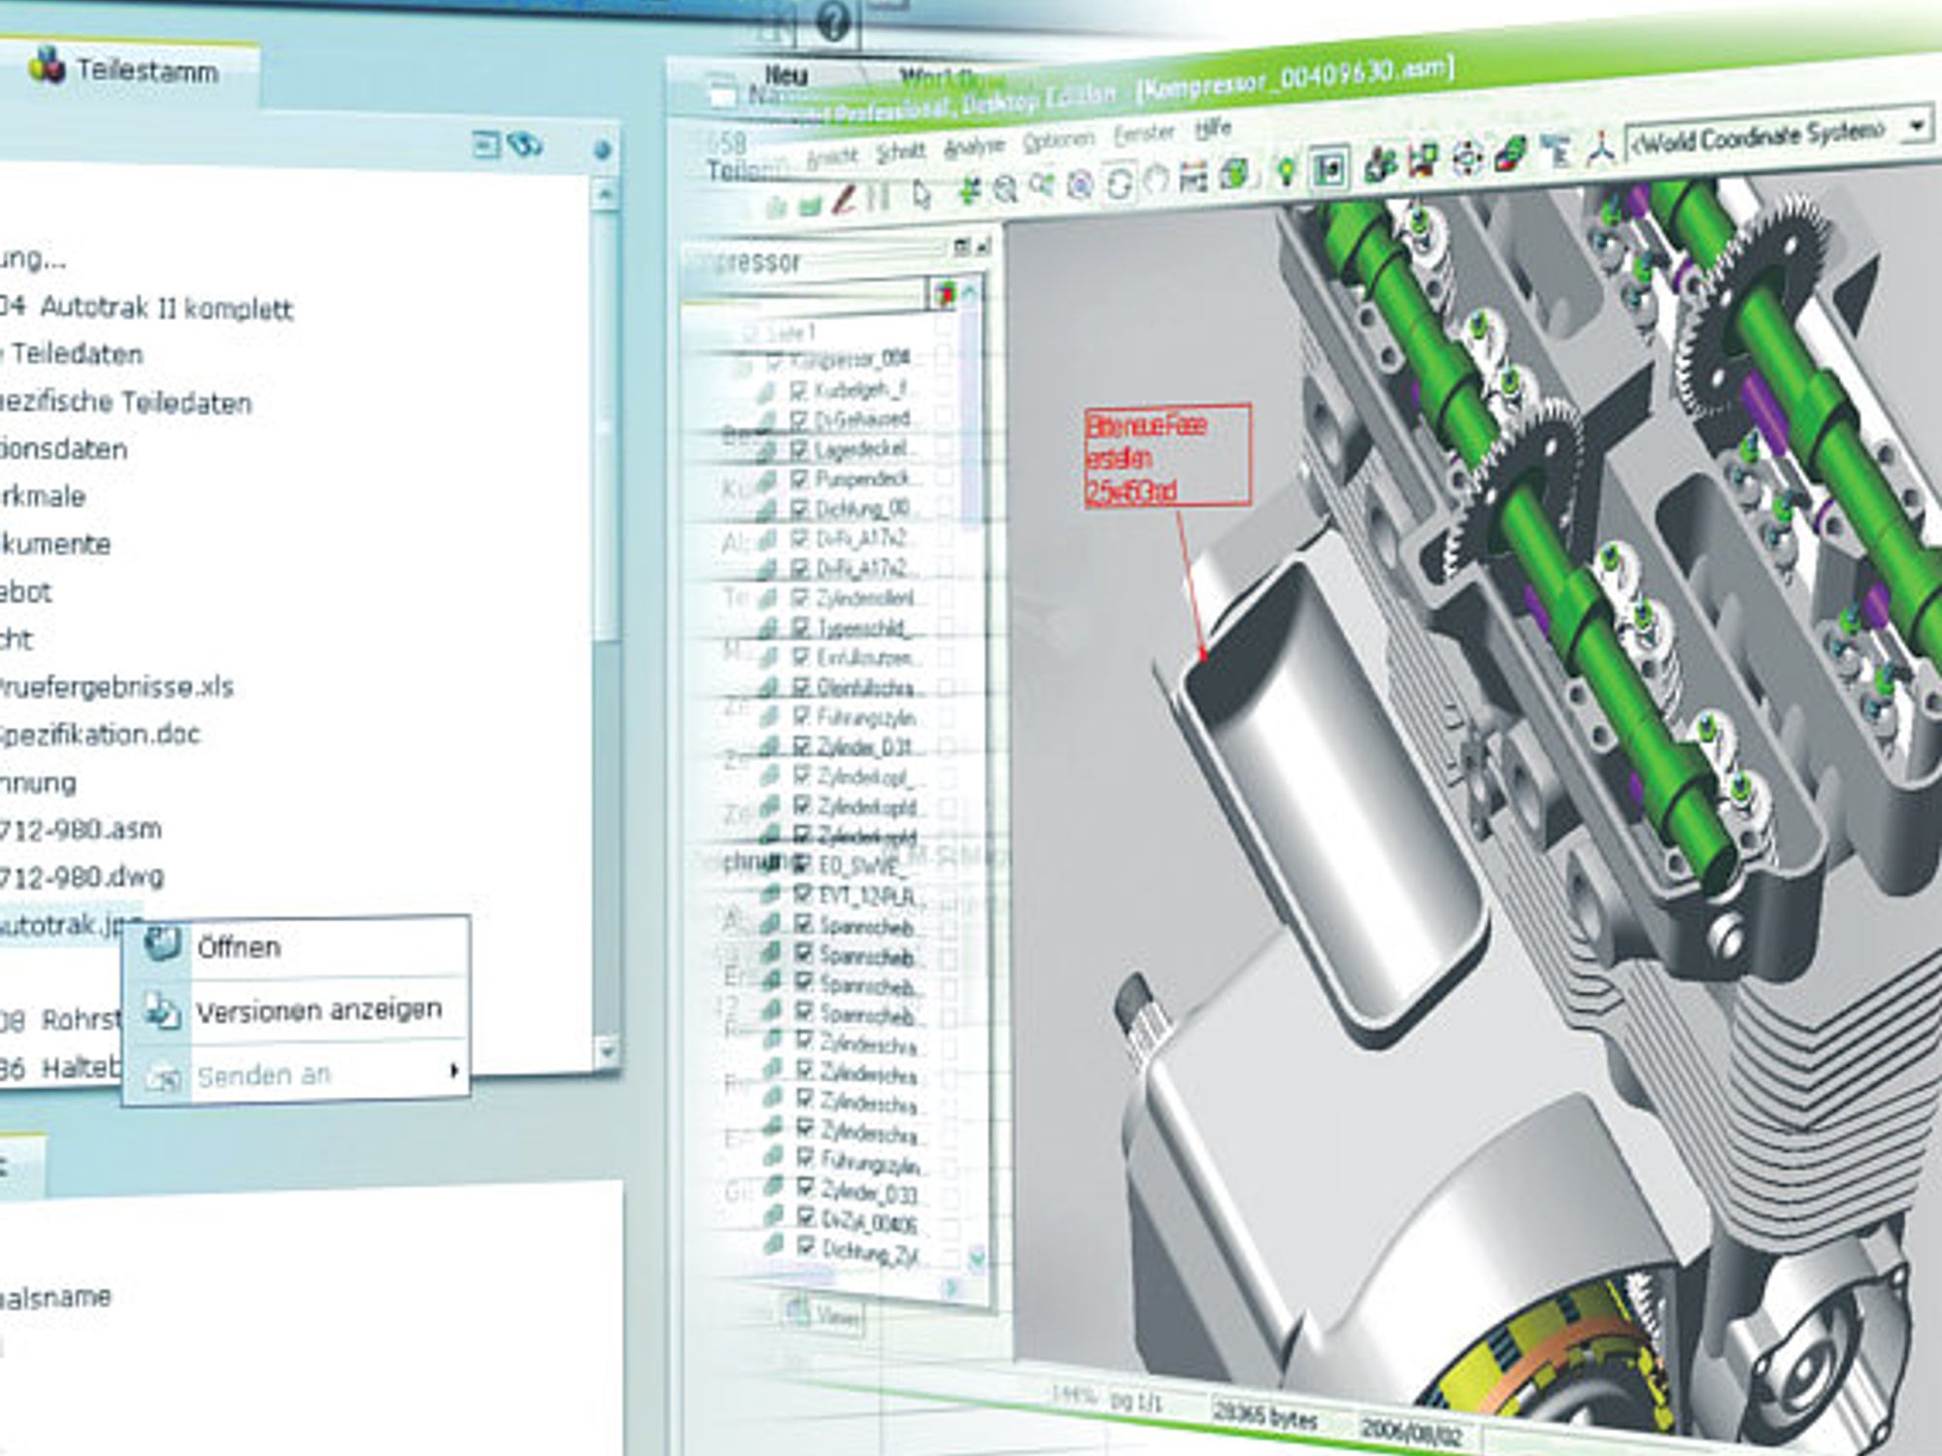Select 'ruefergebnisse.xls' file entry
The width and height of the screenshot is (1942, 1456).
(x=117, y=687)
